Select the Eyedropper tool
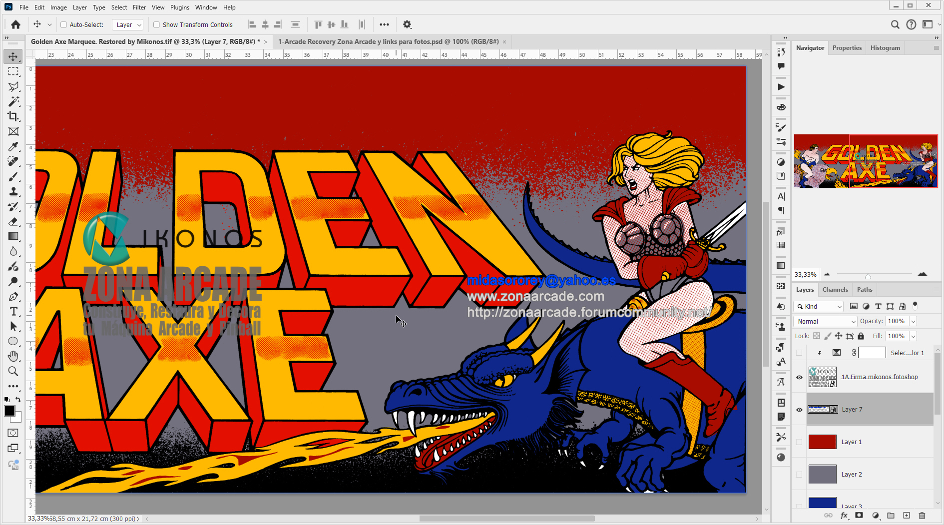This screenshot has width=944, height=525. coord(13,146)
